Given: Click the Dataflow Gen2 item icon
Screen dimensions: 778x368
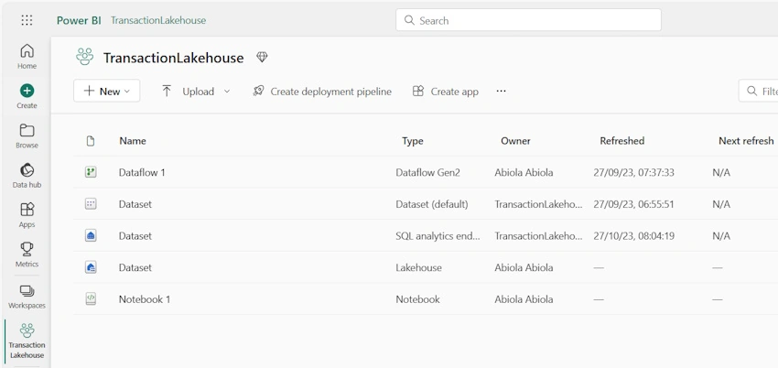Looking at the screenshot, I should [x=91, y=172].
